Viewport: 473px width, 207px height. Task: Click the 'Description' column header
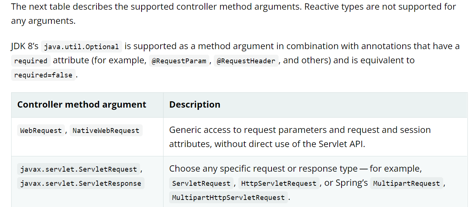[195, 105]
